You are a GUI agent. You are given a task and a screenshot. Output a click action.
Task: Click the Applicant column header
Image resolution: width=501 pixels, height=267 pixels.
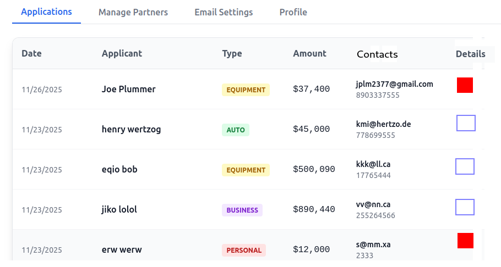122,53
